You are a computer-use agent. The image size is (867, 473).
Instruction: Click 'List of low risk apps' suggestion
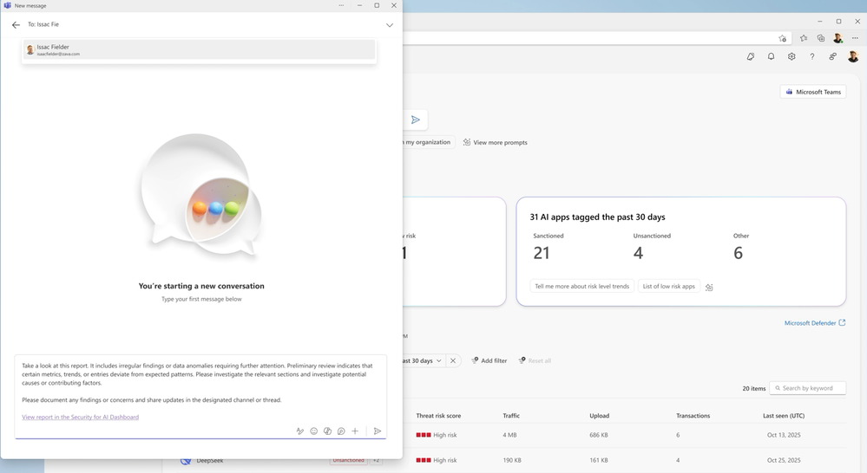(x=668, y=287)
